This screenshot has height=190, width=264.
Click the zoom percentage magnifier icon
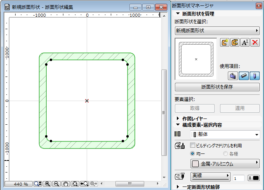pyautogui.click(x=38, y=184)
